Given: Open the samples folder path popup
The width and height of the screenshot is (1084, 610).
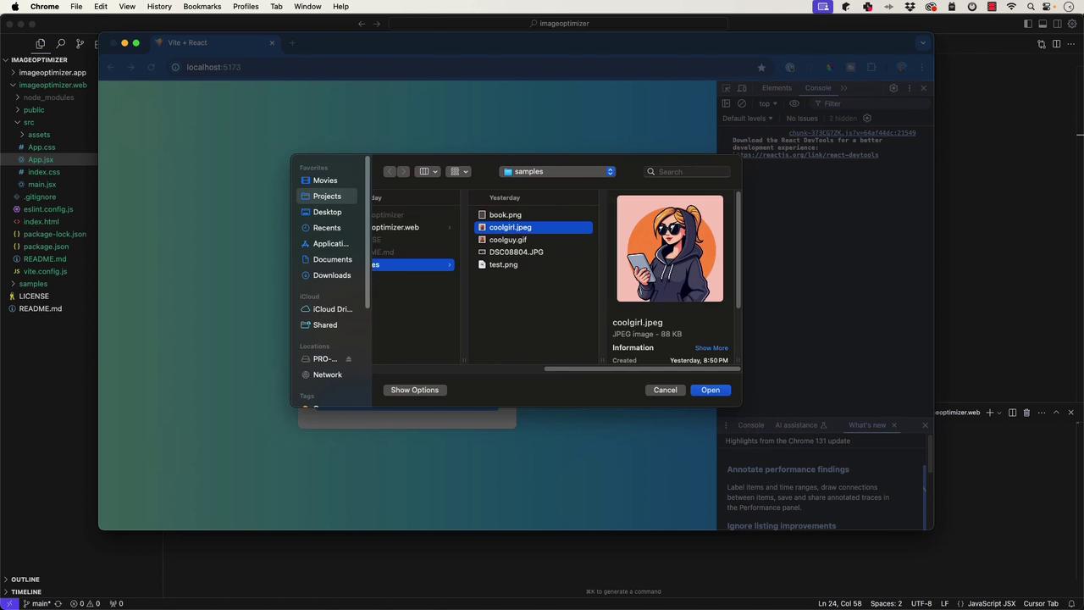Looking at the screenshot, I should point(557,172).
